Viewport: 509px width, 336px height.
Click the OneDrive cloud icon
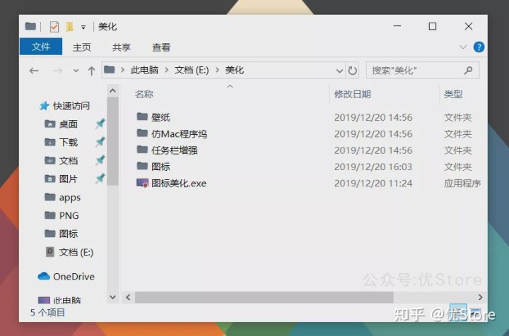click(x=44, y=277)
